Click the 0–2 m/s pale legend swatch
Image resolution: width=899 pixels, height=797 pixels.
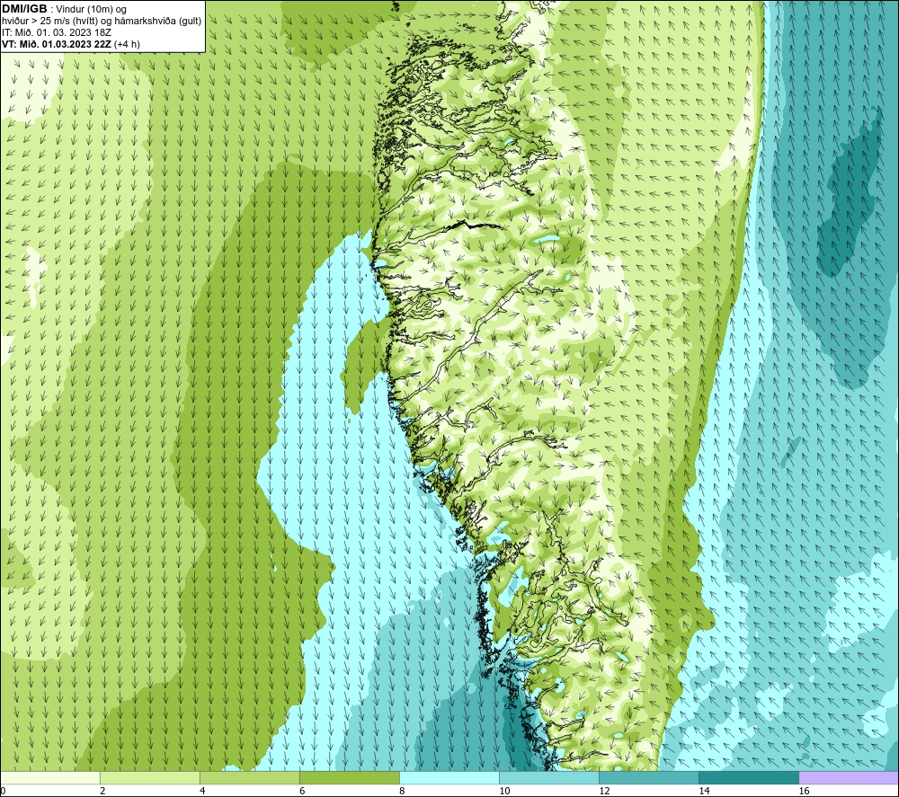(50, 777)
